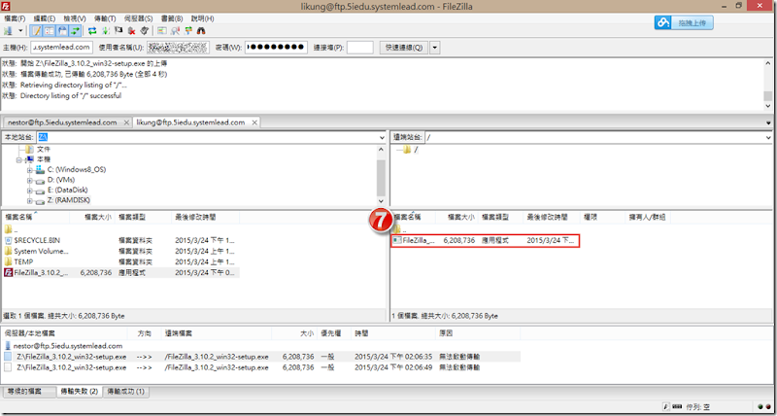Select failed transfer row timed 02:06:35
The height and width of the screenshot is (416, 777).
point(261,357)
